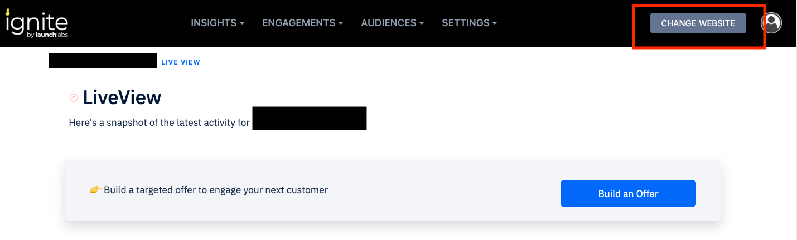Click the Build an Offer button
The image size is (797, 240).
pyautogui.click(x=628, y=194)
